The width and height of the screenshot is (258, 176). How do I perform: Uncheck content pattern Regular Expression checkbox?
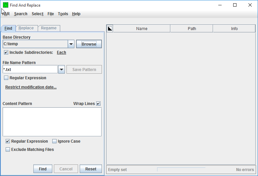pyautogui.click(x=8, y=141)
